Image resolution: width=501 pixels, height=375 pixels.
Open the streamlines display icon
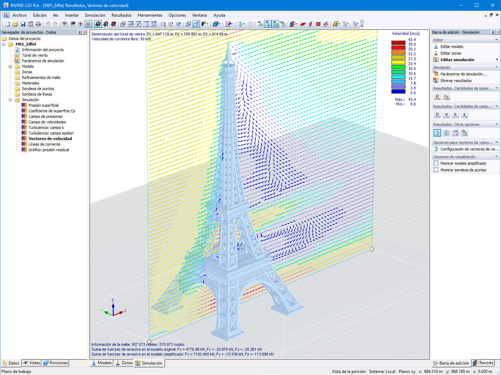[x=446, y=132]
